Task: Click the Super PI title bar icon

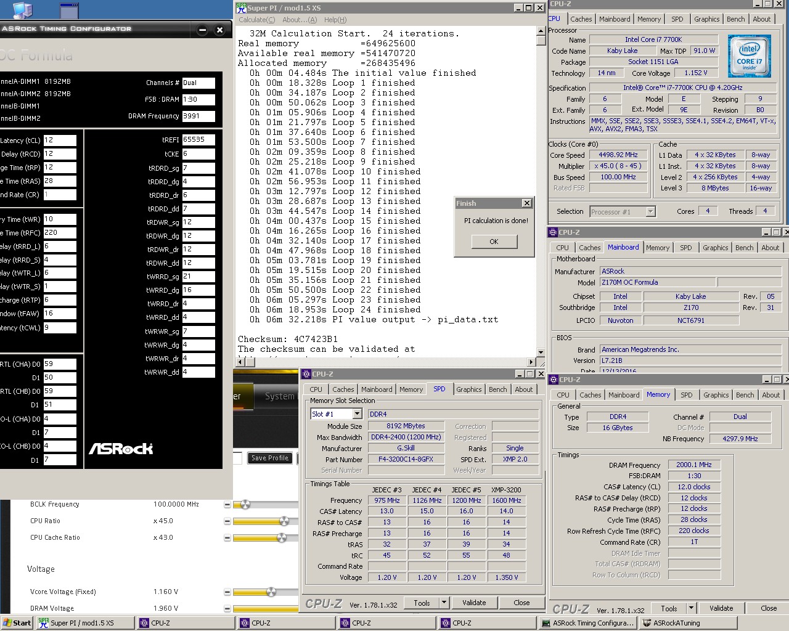Action: coord(241,7)
